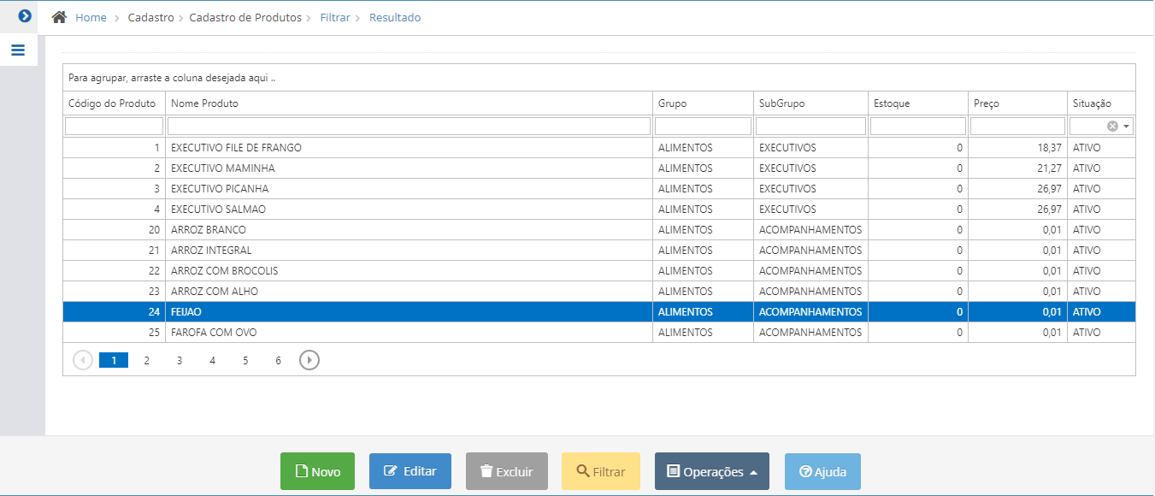The height and width of the screenshot is (496, 1155).
Task: Click price 21,27 cell
Action: 1017,168
